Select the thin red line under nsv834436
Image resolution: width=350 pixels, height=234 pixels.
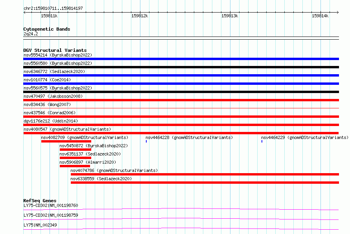coord(181,108)
